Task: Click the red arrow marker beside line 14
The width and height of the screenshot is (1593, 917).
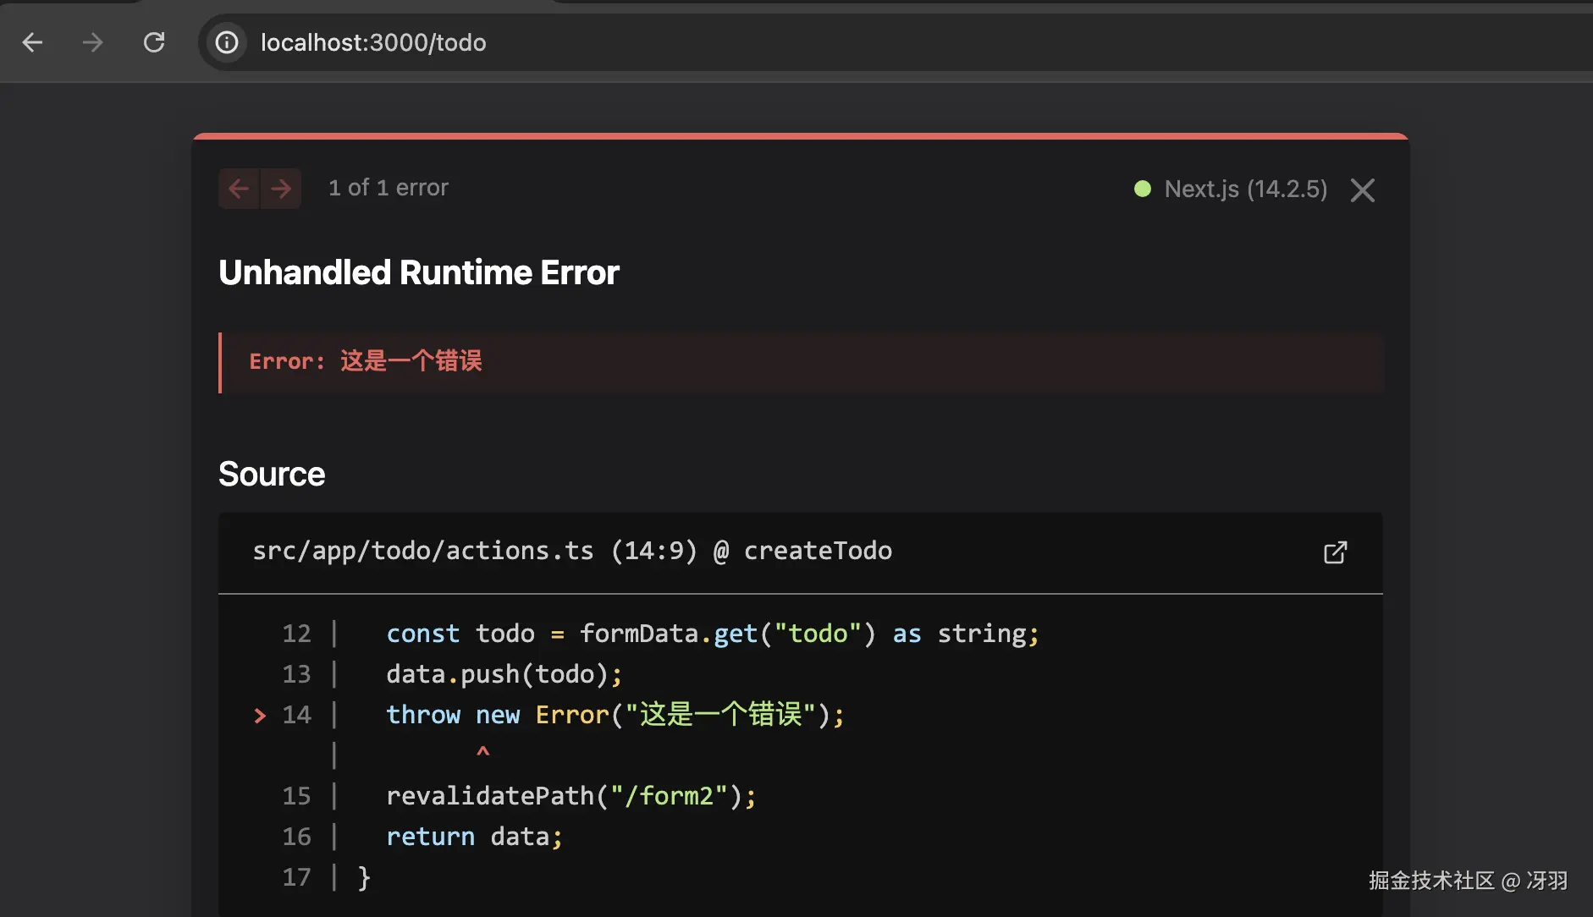Action: [260, 716]
